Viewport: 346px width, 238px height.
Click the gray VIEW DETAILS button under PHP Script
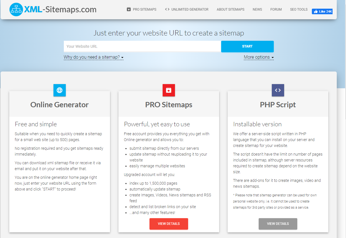pos(278,224)
